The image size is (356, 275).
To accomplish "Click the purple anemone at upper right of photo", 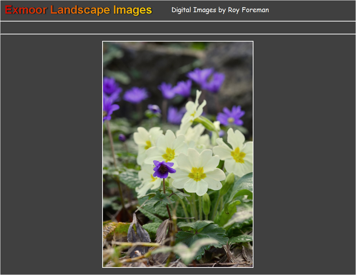I will tap(231, 116).
